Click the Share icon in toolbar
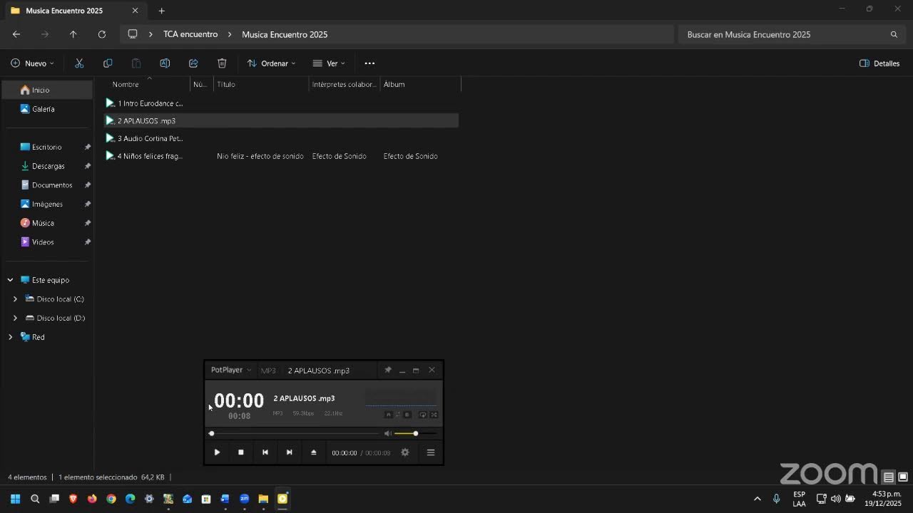The image size is (913, 513). (193, 63)
